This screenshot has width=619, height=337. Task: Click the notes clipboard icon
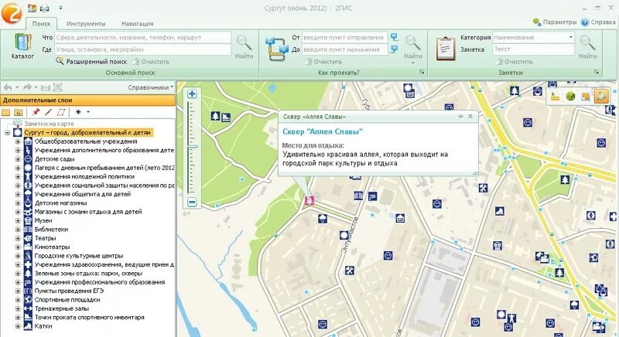coord(446,48)
